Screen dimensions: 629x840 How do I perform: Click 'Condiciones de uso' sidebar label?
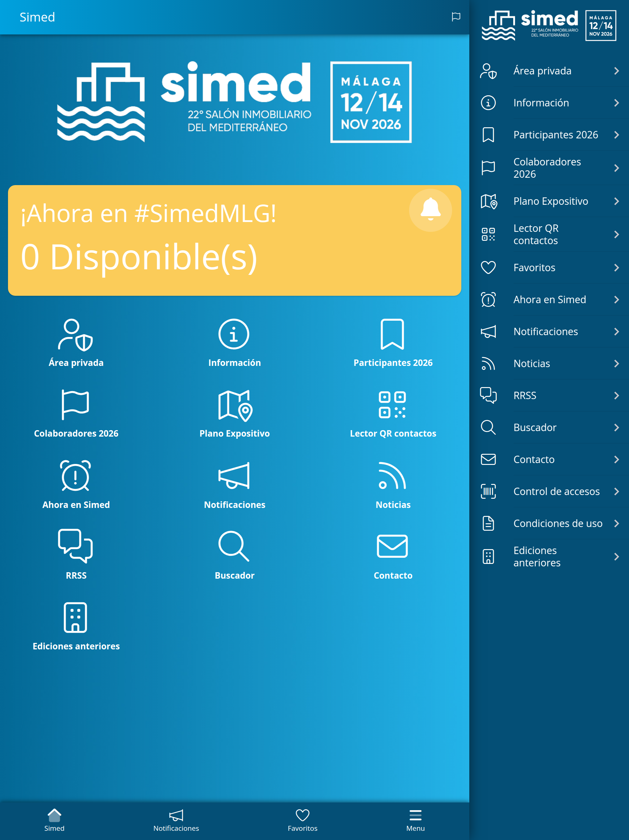pyautogui.click(x=558, y=523)
